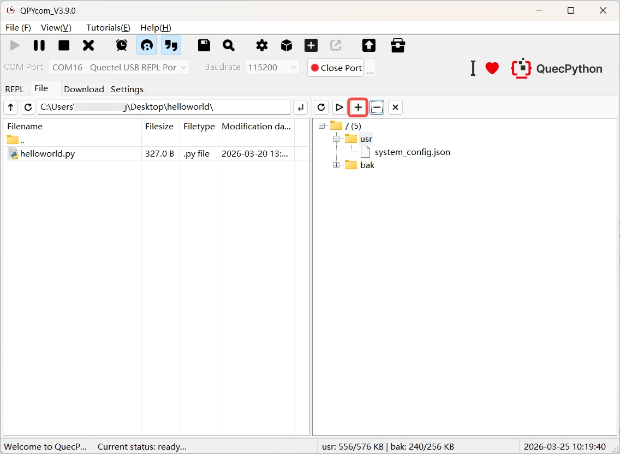Open the COM Port dropdown

118,68
